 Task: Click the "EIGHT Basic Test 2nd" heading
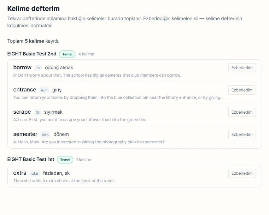coord(32,54)
